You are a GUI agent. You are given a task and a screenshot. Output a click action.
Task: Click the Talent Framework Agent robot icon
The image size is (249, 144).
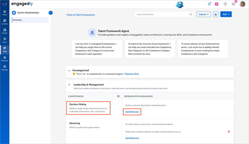[x=92, y=33]
